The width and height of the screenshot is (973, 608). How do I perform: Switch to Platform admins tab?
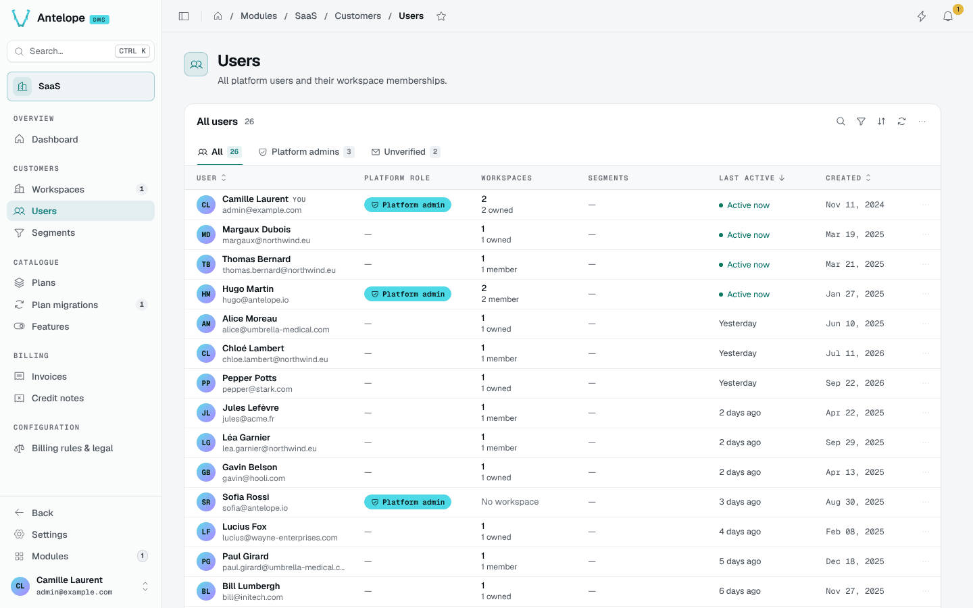pyautogui.click(x=306, y=152)
